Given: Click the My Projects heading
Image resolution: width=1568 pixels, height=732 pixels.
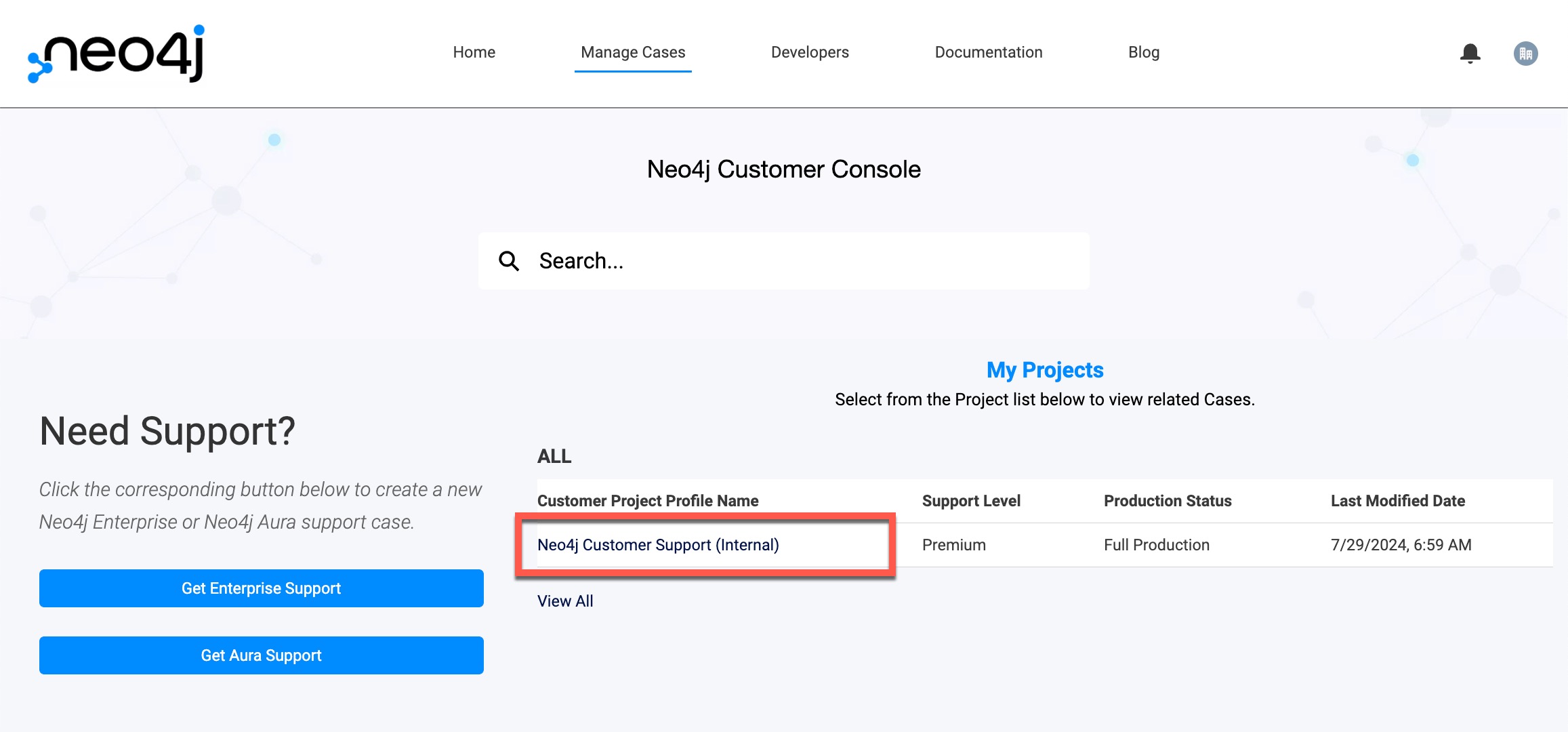Looking at the screenshot, I should (x=1045, y=370).
